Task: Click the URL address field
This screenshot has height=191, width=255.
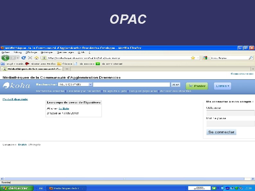Action: [x=119, y=58]
